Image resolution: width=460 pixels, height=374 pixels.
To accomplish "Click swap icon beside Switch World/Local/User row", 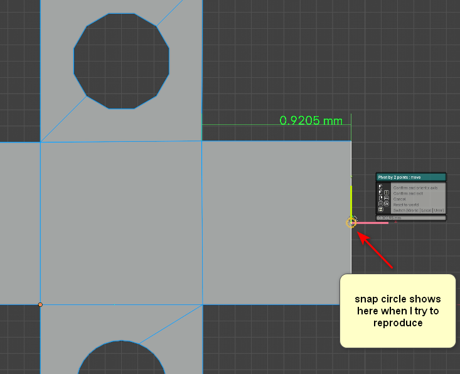I will (x=381, y=210).
